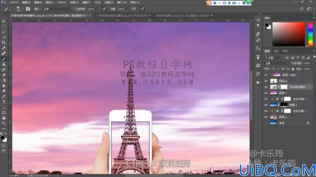Hide the 手持手机素材 layer

point(266,87)
